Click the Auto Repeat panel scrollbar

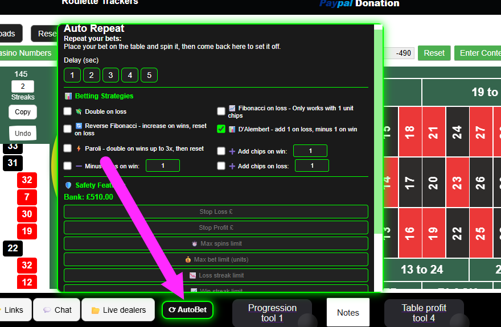(378, 131)
